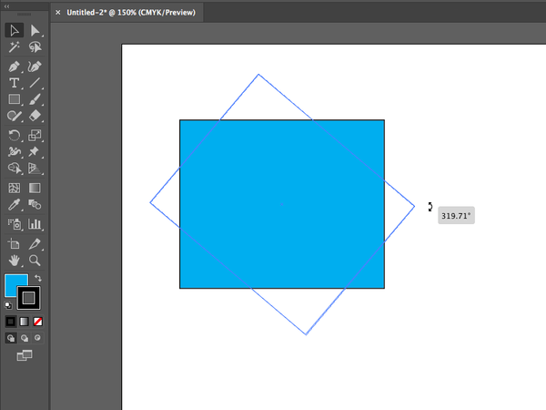Open the Change Screen Mode options

click(x=24, y=354)
